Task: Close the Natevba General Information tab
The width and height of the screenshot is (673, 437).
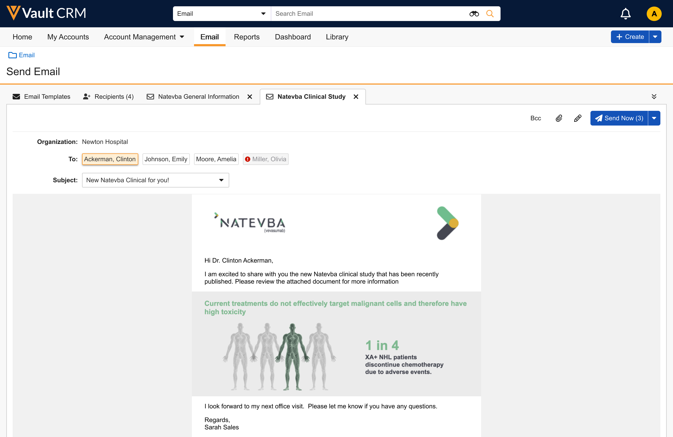Action: tap(250, 97)
